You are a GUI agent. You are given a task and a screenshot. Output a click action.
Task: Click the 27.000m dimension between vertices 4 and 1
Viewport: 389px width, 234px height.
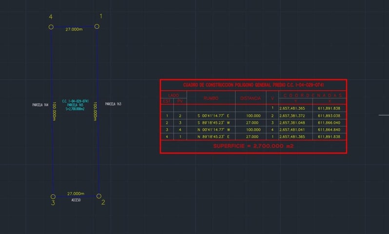click(x=74, y=29)
